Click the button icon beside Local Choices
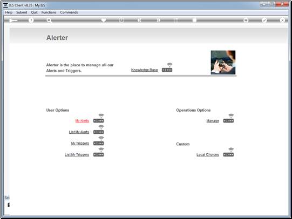 [228, 155]
